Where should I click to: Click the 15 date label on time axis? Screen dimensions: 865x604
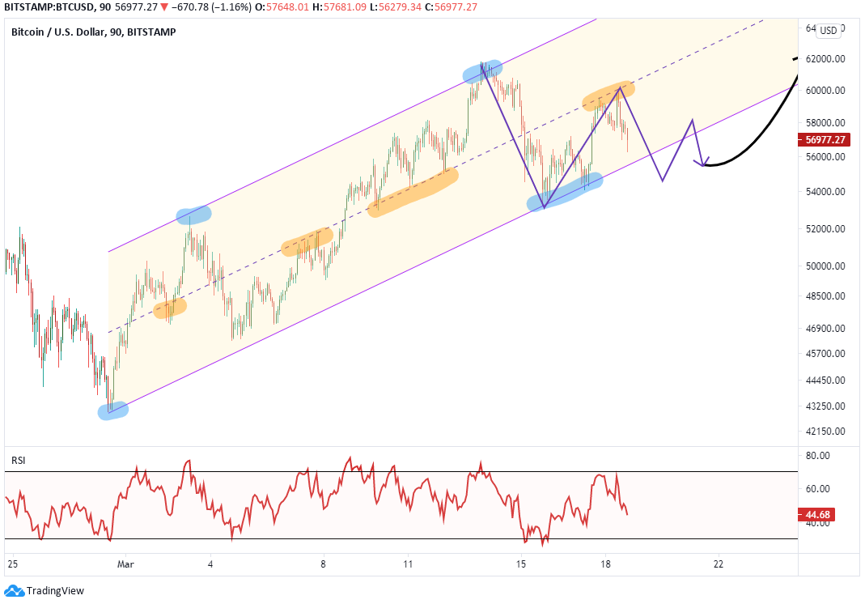(x=521, y=564)
